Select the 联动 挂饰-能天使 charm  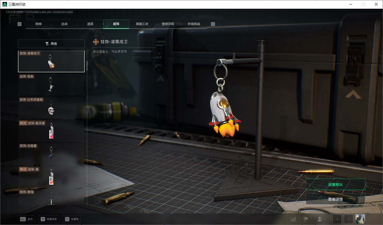[x=51, y=130]
